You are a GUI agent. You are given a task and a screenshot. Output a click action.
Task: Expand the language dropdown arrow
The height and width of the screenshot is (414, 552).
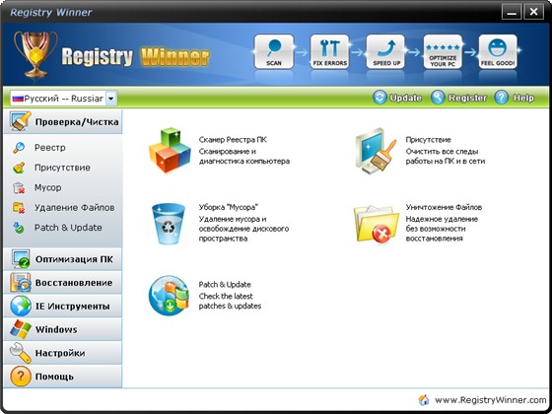(110, 99)
